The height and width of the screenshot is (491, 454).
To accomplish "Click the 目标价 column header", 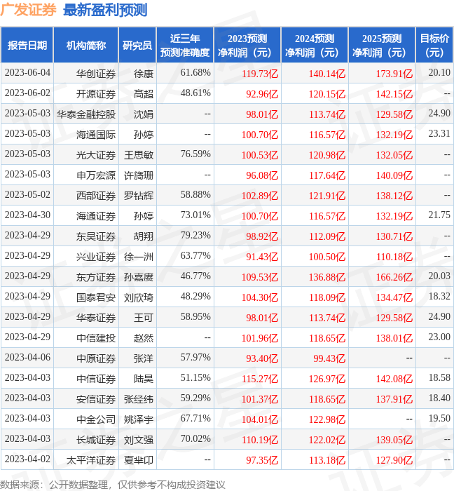I will point(434,46).
